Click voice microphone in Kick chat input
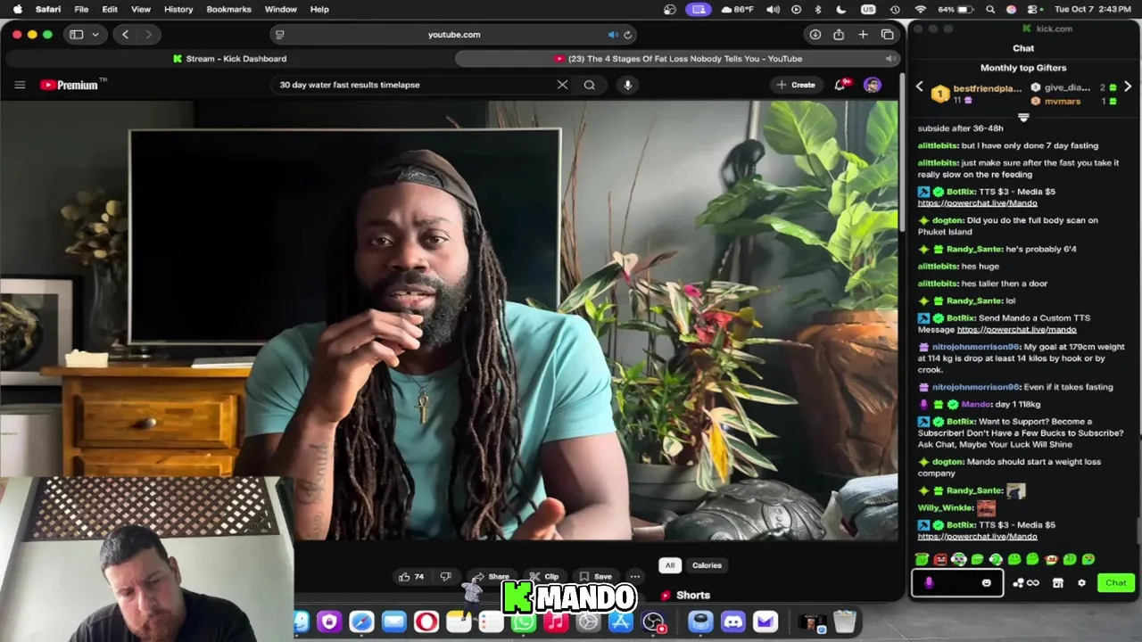Screen dimensions: 1142x642 [x=929, y=583]
